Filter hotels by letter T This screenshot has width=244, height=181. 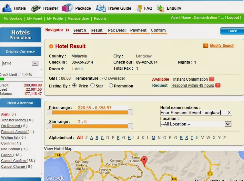(x=192, y=138)
